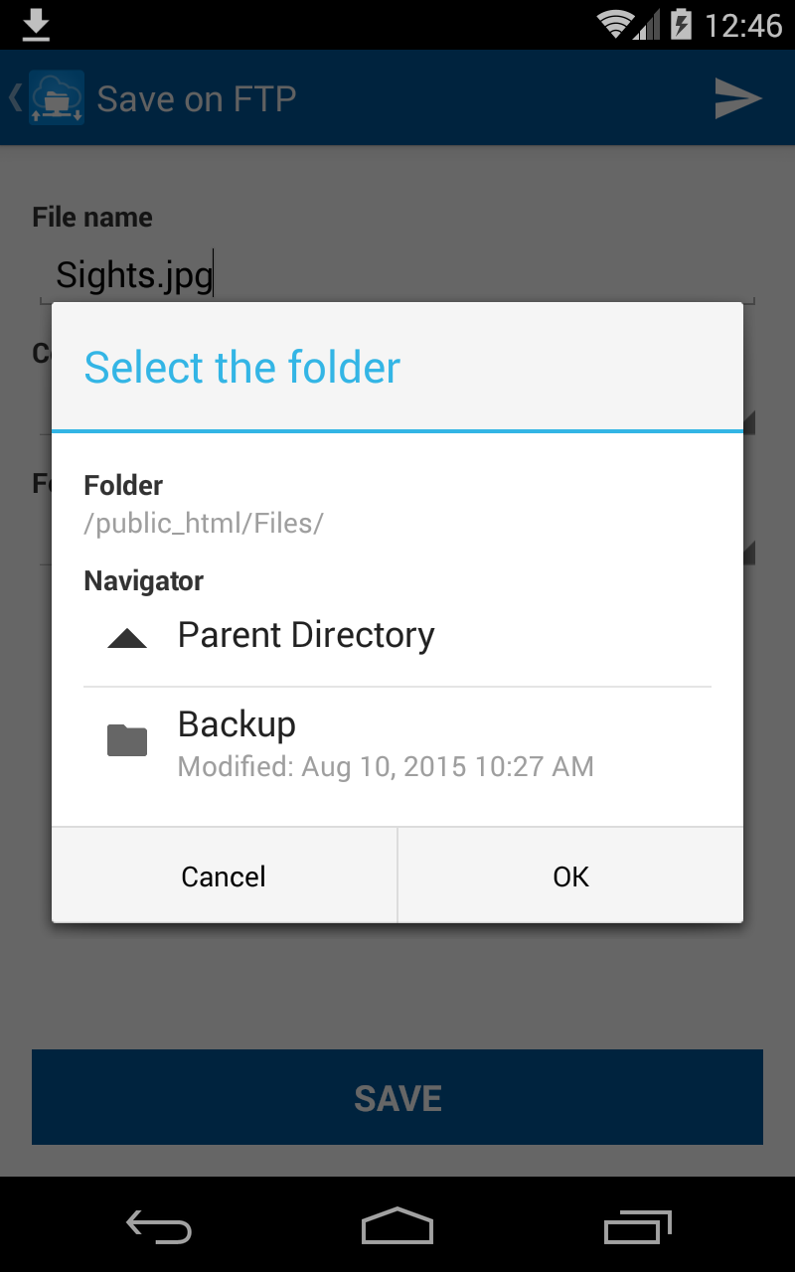Cancel the folder selection dialog
Viewport: 795px width, 1272px height.
[x=225, y=875]
